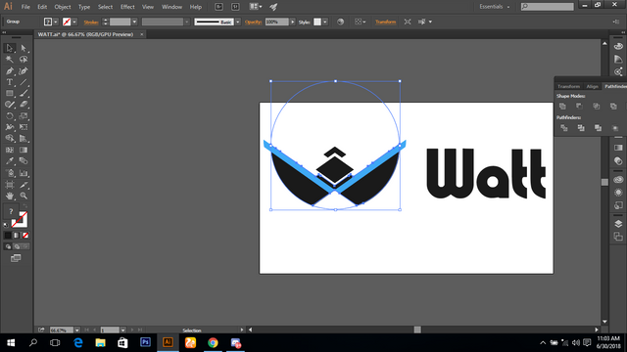Open fill color dropdown in control bar
Viewport: 627px width, 352px height.
56,22
